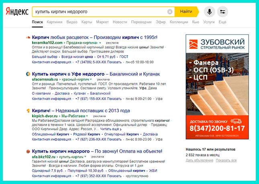Open 'Рядовой Кирпич' sitelink
The width and height of the screenshot is (259, 184).
(x=87, y=134)
